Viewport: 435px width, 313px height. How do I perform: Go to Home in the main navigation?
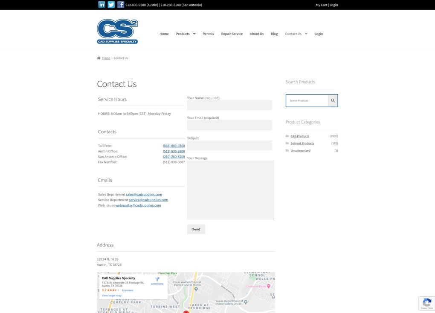click(164, 34)
